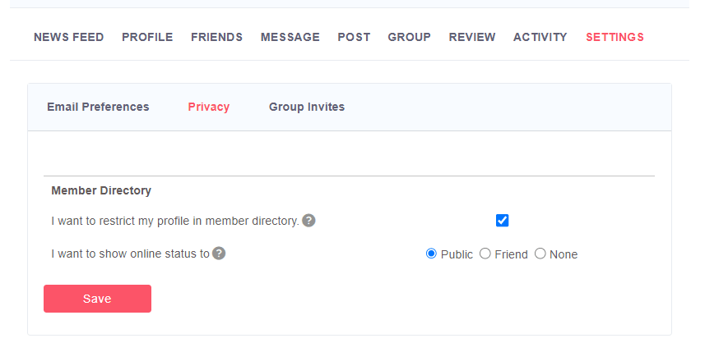Open the Friends section

pyautogui.click(x=216, y=37)
